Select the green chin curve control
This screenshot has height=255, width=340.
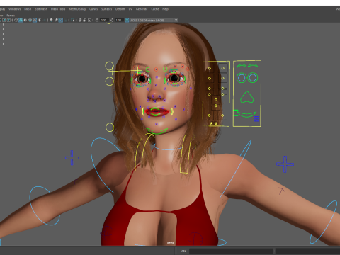pyautogui.click(x=157, y=131)
